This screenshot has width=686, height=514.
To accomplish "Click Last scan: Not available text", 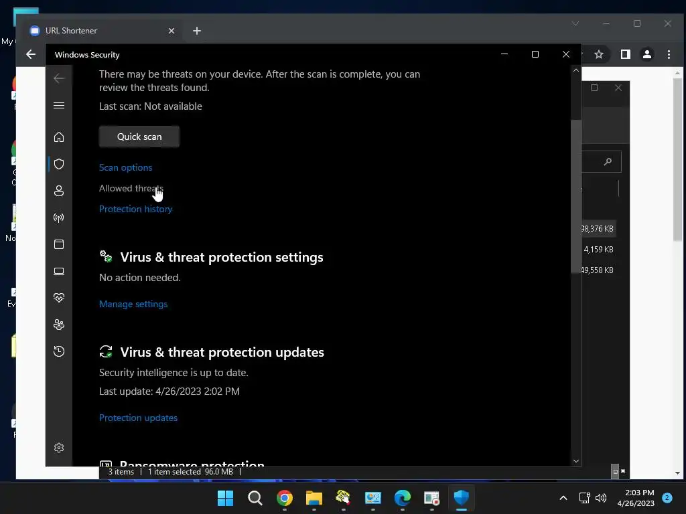I will 151,106.
